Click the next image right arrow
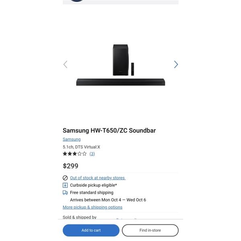This screenshot has width=241, height=241. click(176, 64)
